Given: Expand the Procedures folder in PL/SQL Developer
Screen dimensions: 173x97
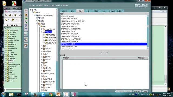Looking at the screenshot, I should (5, 36).
